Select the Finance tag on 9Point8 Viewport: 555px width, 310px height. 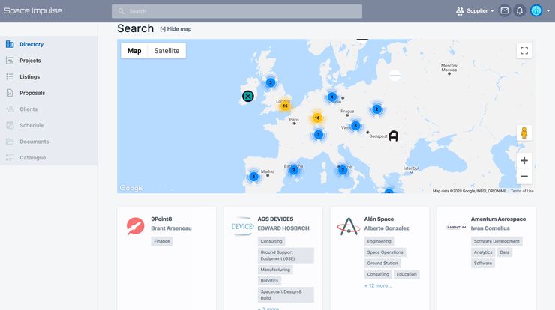(162, 241)
